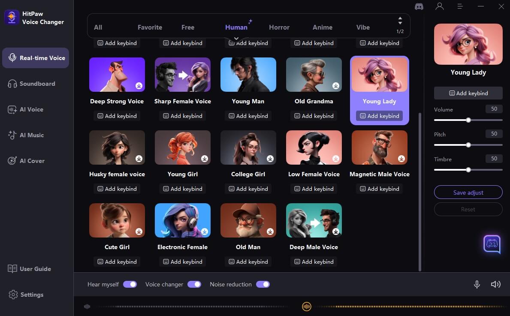The width and height of the screenshot is (510, 316).
Task: Toggle Hear myself switch
Action: (x=130, y=284)
